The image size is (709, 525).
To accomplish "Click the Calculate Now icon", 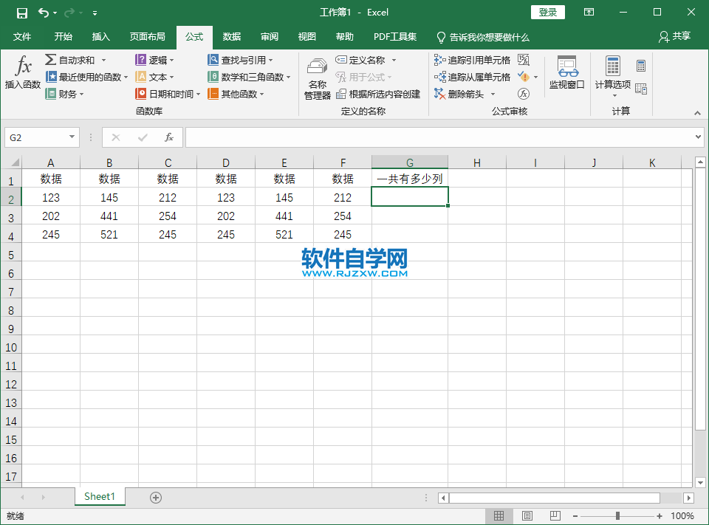I will click(x=641, y=66).
